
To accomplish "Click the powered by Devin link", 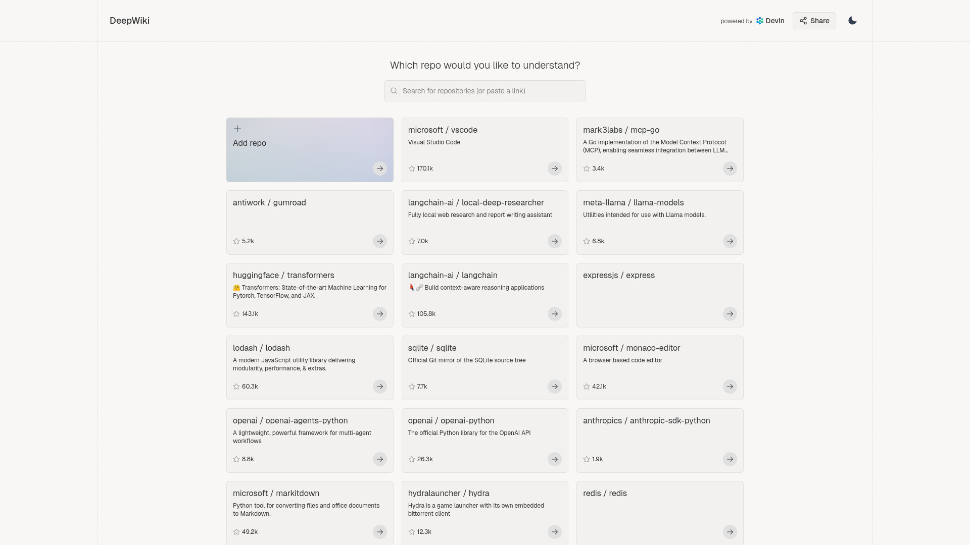I will [752, 21].
